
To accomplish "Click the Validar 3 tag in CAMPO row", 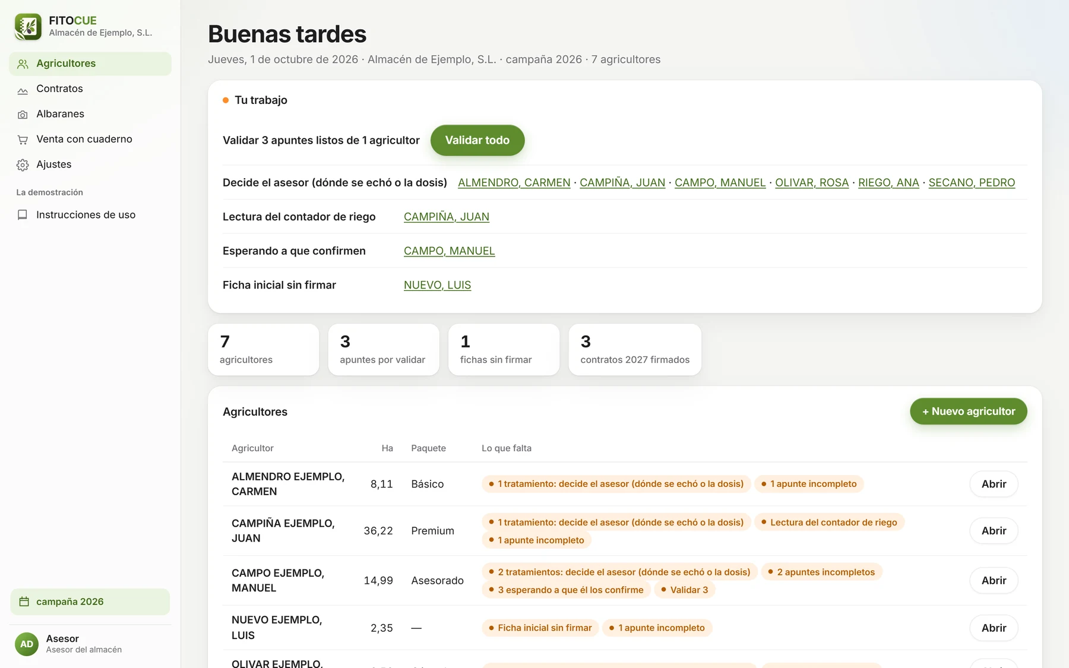I will point(684,590).
